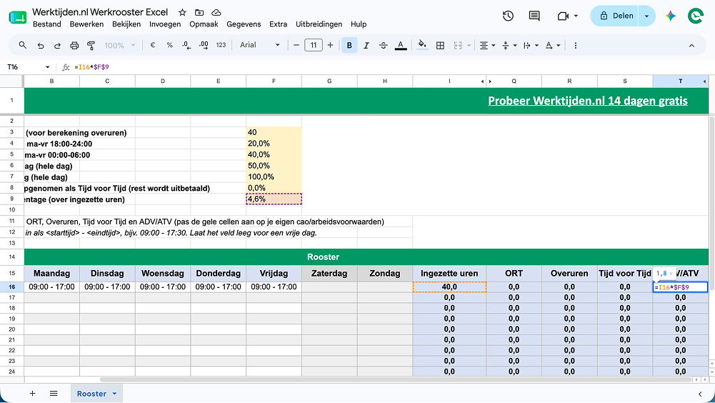715x403 pixels.
Task: Toggle italic formatting
Action: coord(366,45)
